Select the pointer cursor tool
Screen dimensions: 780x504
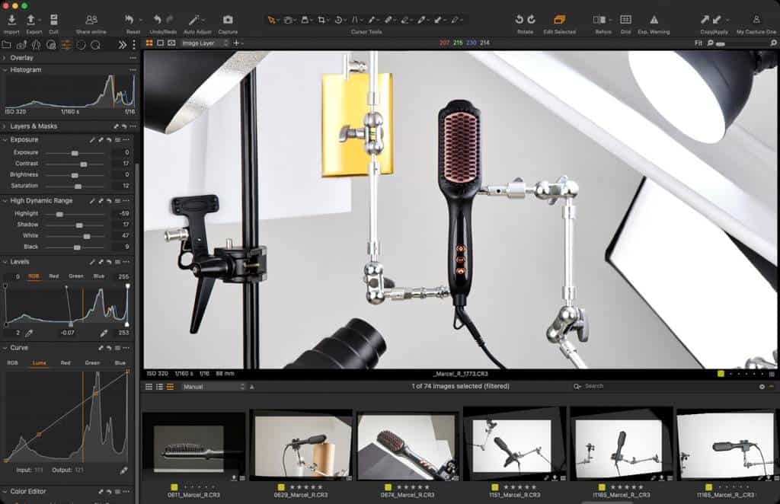[x=271, y=20]
